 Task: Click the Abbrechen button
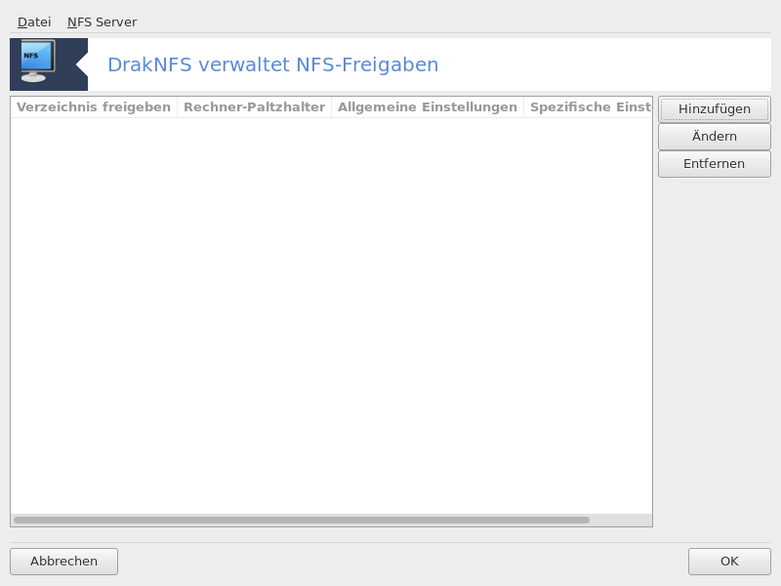point(63,561)
